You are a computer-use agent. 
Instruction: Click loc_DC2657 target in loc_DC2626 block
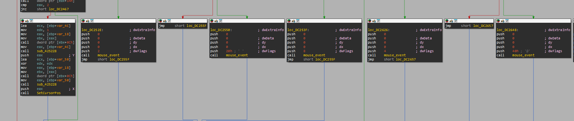pos(406,60)
